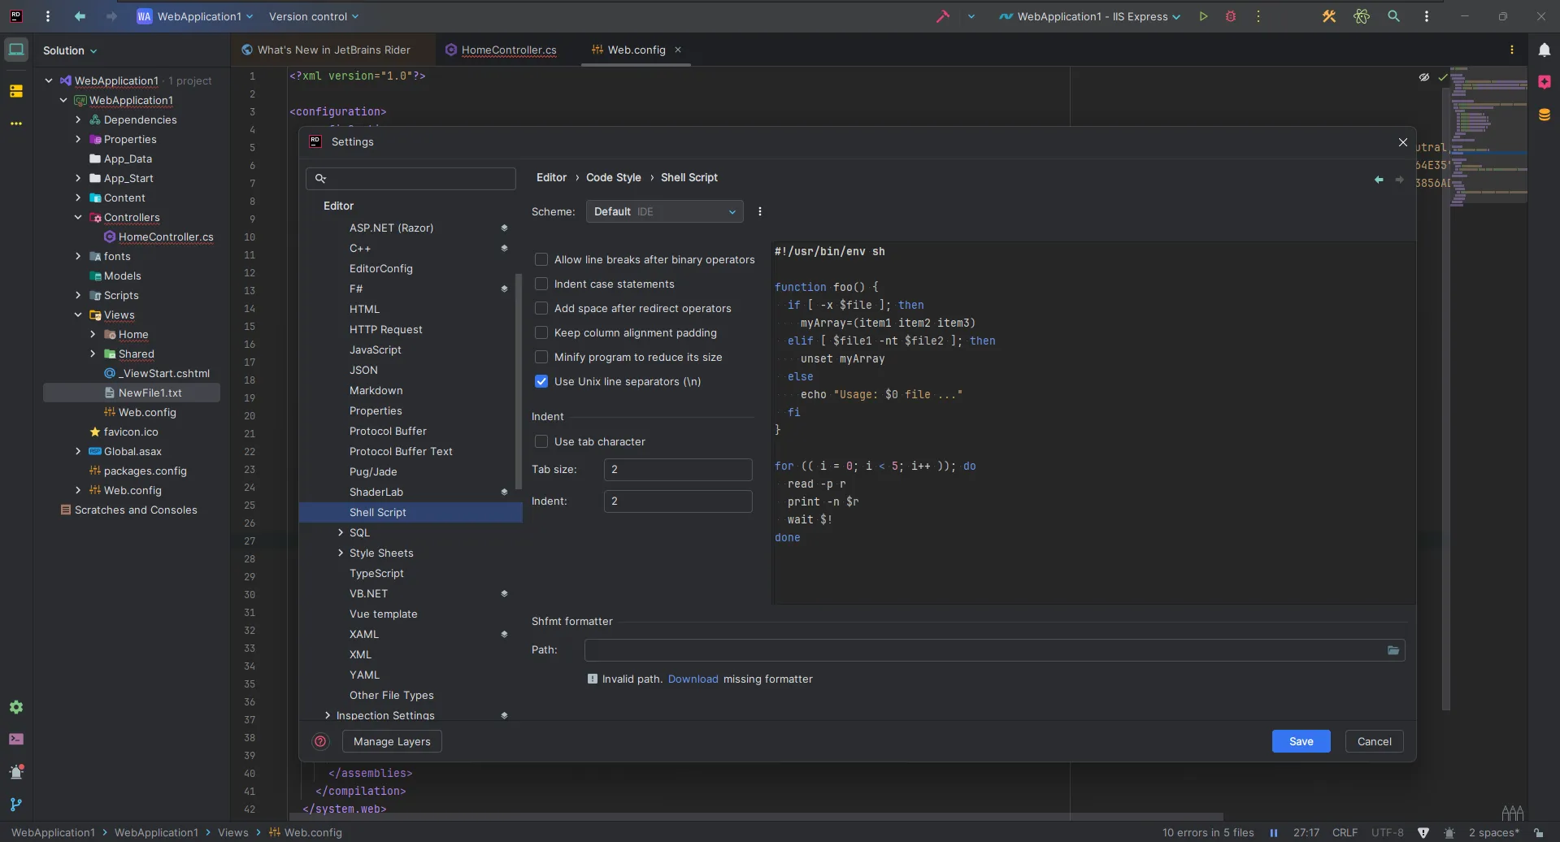Screen dimensions: 1560x842
Task: Expand the SQL code style node
Action: point(341,533)
